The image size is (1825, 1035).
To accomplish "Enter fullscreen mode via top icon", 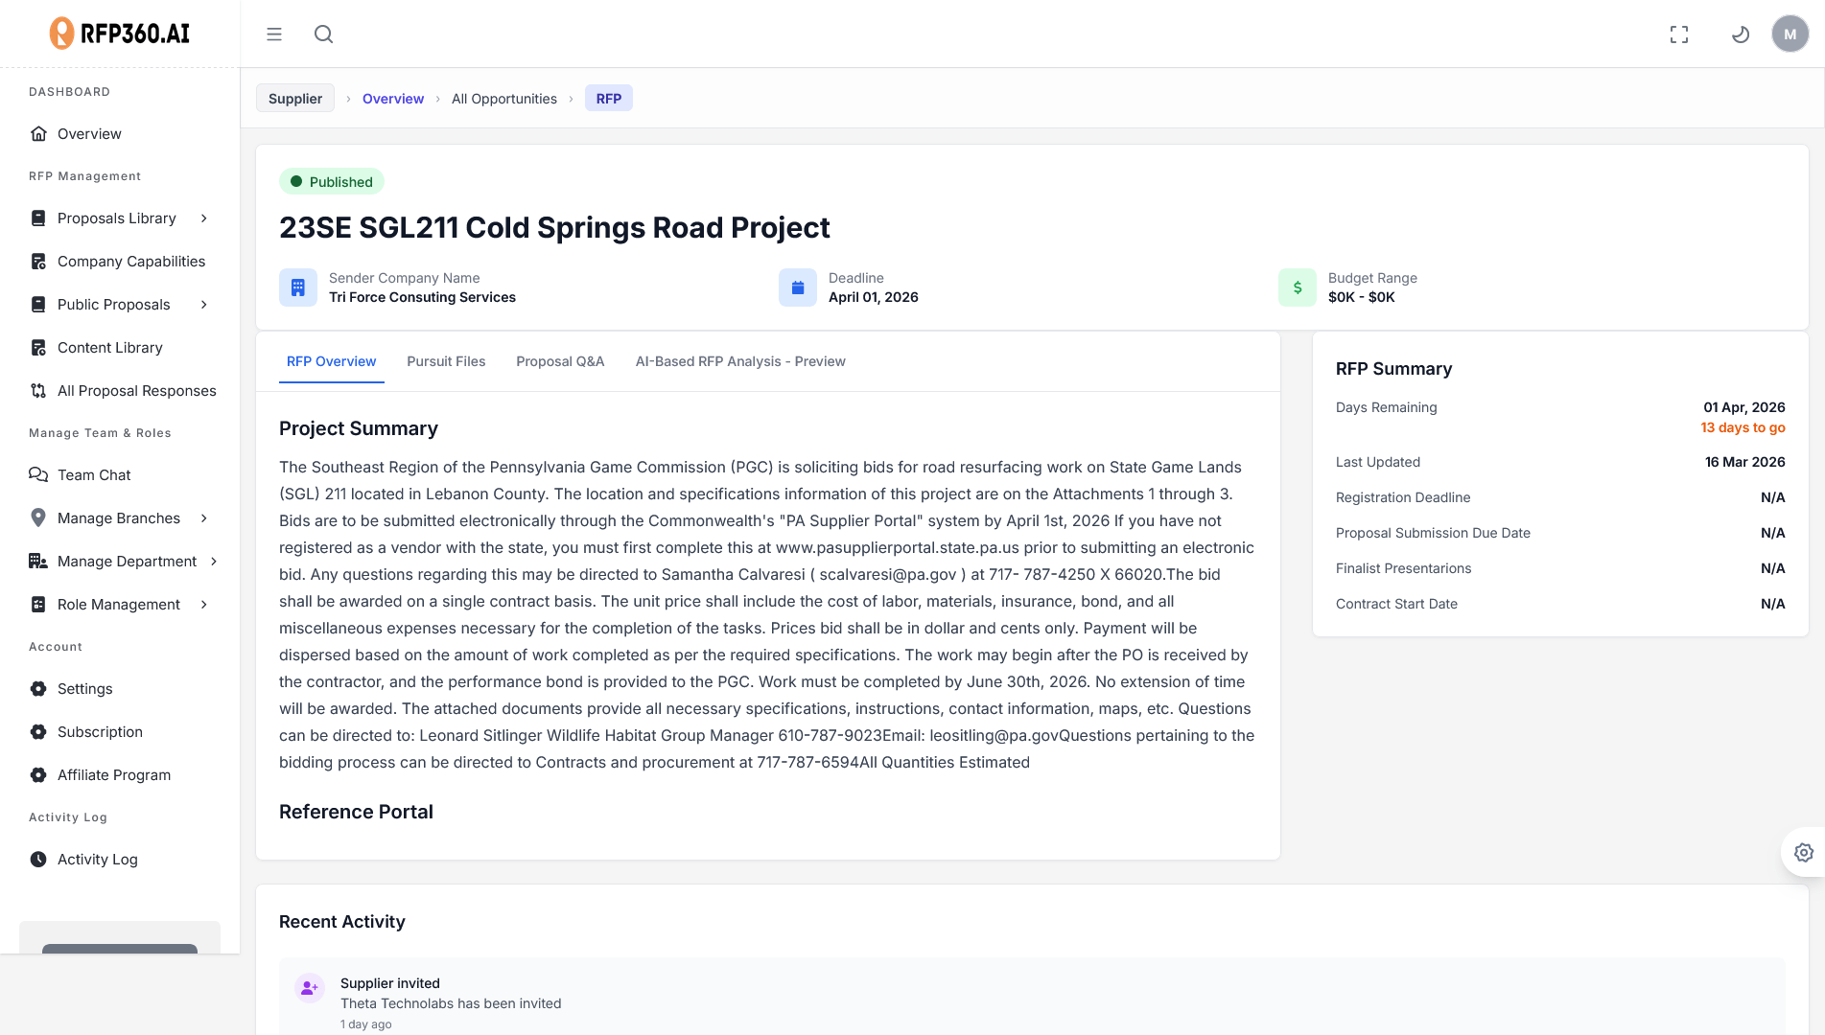I will (1678, 34).
